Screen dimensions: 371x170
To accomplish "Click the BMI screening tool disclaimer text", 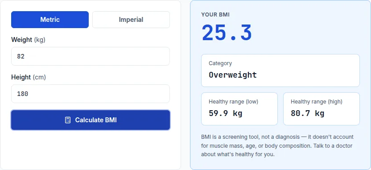I will pos(277,146).
